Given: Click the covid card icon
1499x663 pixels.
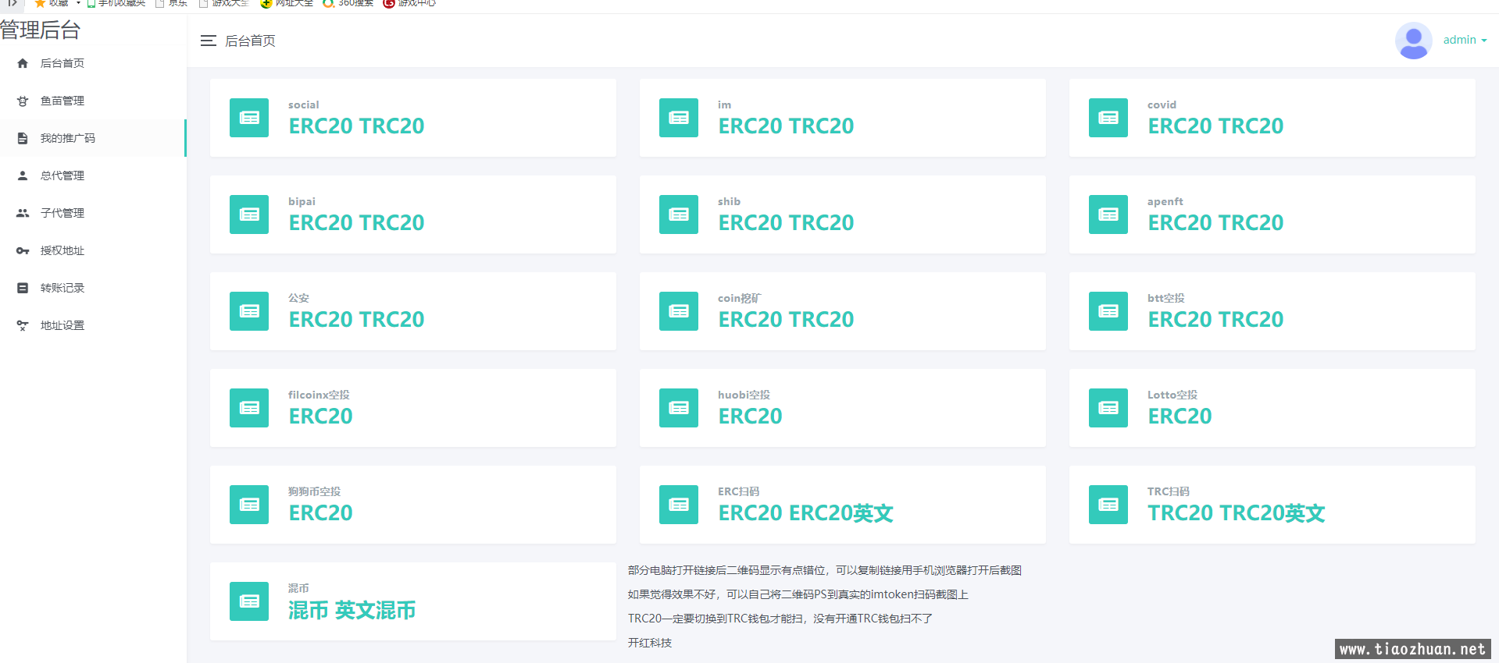Looking at the screenshot, I should click(1108, 118).
